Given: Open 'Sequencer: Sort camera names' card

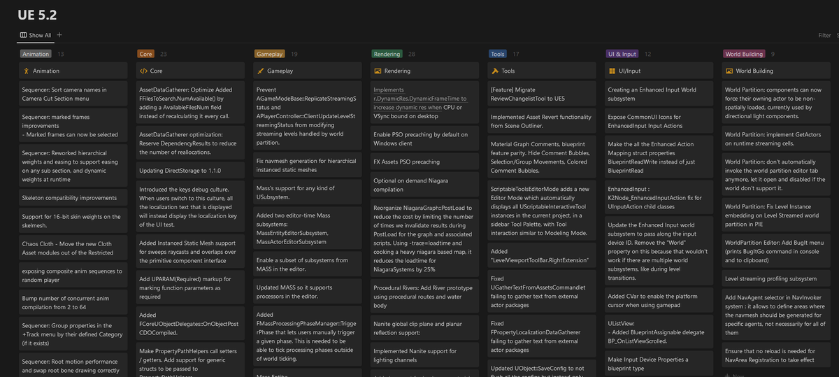Looking at the screenshot, I should [x=73, y=94].
